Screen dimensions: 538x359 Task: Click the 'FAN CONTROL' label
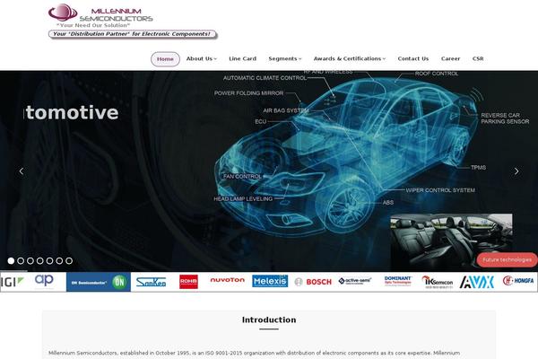point(242,177)
